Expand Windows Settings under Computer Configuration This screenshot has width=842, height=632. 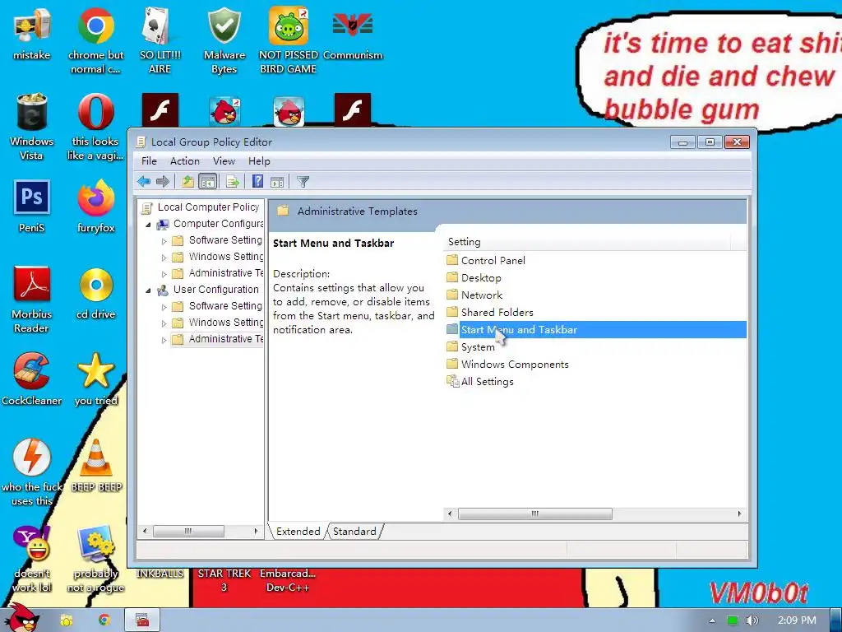164,258
